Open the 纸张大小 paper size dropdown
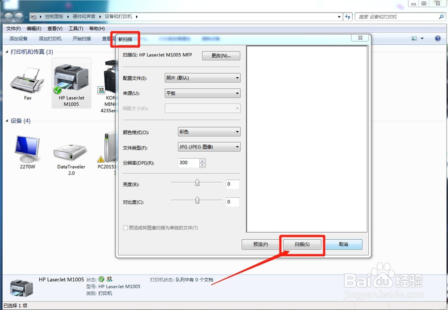Viewport: 448px width, 310px height. tap(202, 108)
